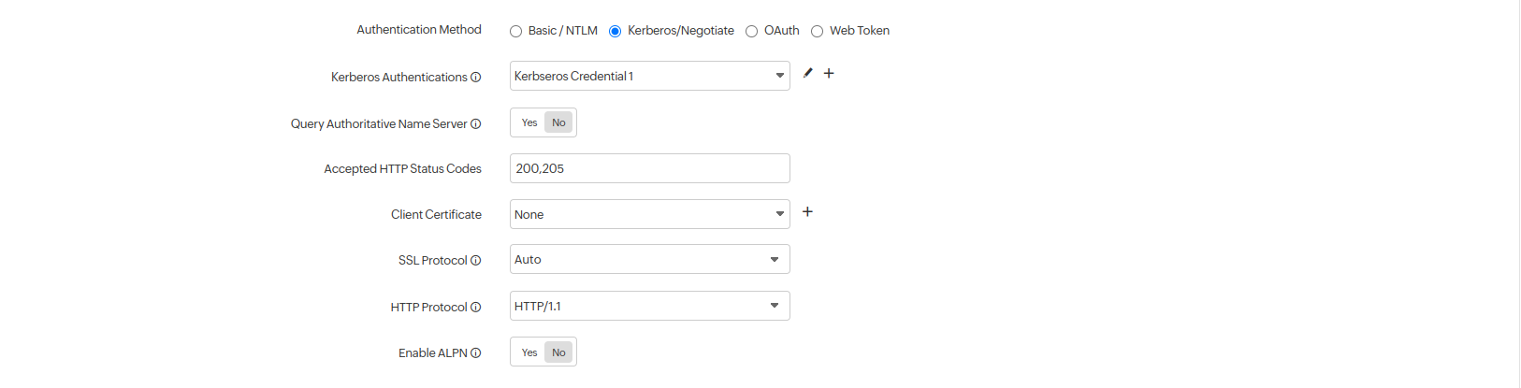Click the SSL Protocol info icon
The height and width of the screenshot is (388, 1521).
tap(476, 261)
